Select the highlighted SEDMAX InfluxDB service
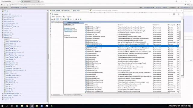 (132, 46)
